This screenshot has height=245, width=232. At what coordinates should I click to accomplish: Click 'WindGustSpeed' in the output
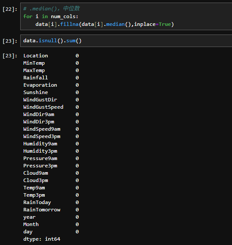coord(43,107)
